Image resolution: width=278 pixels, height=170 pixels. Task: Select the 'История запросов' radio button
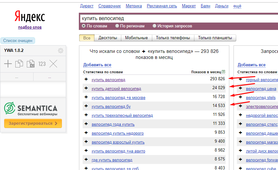click(x=154, y=26)
